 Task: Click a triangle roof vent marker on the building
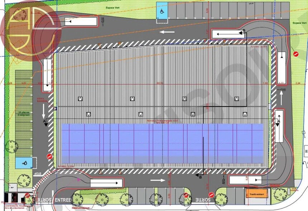click(x=80, y=98)
